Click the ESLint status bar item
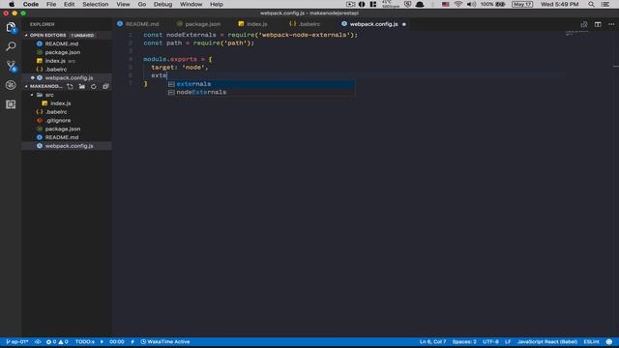The width and height of the screenshot is (619, 348). point(591,341)
